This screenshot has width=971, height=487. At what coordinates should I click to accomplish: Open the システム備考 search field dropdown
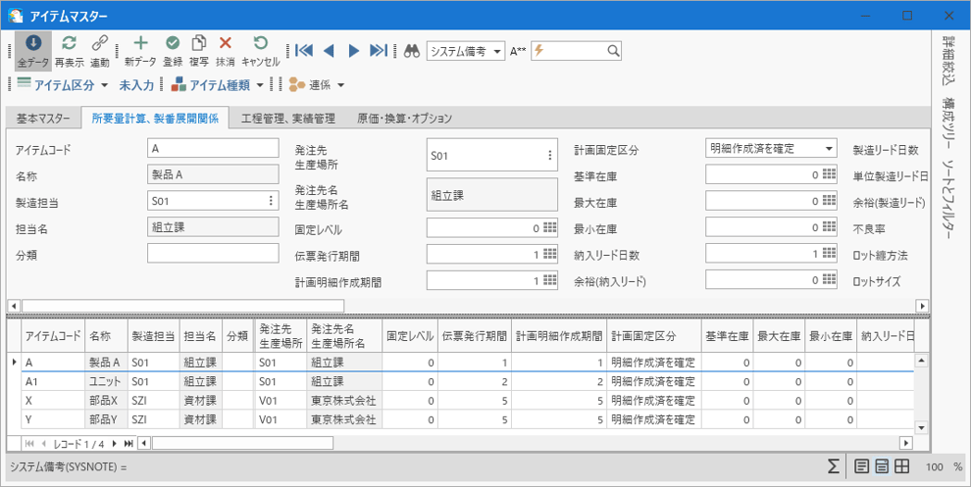coord(498,51)
